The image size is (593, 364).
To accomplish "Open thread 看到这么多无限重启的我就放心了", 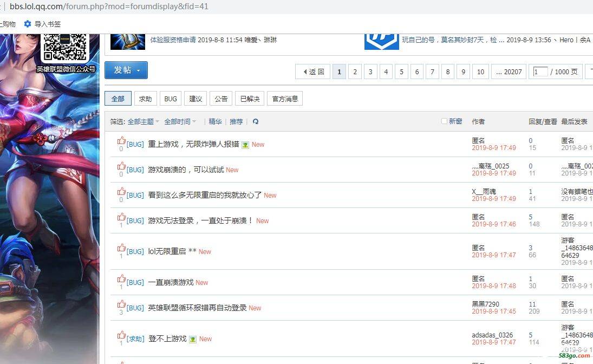I will [205, 195].
